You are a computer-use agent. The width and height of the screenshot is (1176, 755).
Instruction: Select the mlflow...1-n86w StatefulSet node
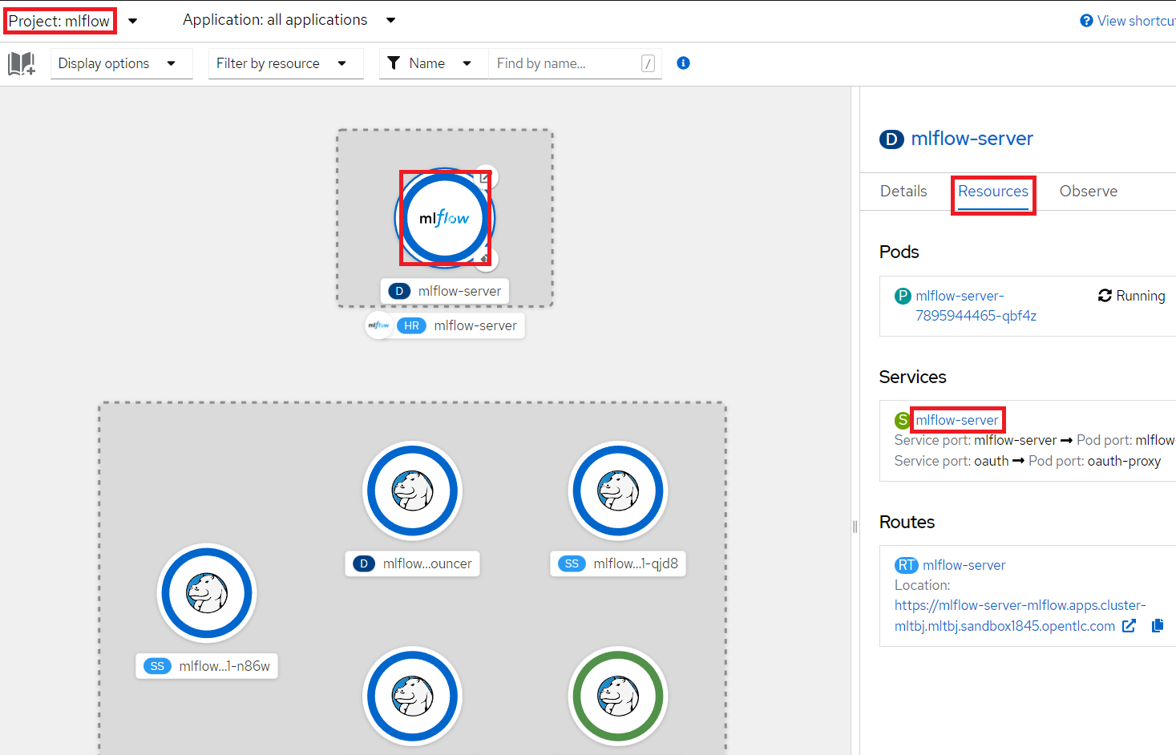[207, 593]
